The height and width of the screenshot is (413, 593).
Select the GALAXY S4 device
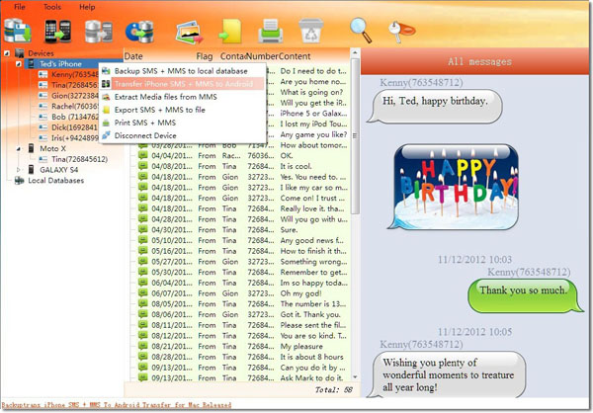click(58, 170)
